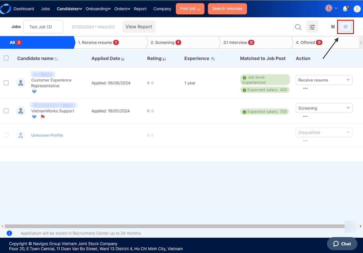363x253 pixels.
Task: Open the Disqualified action dropdown
Action: coord(324,132)
